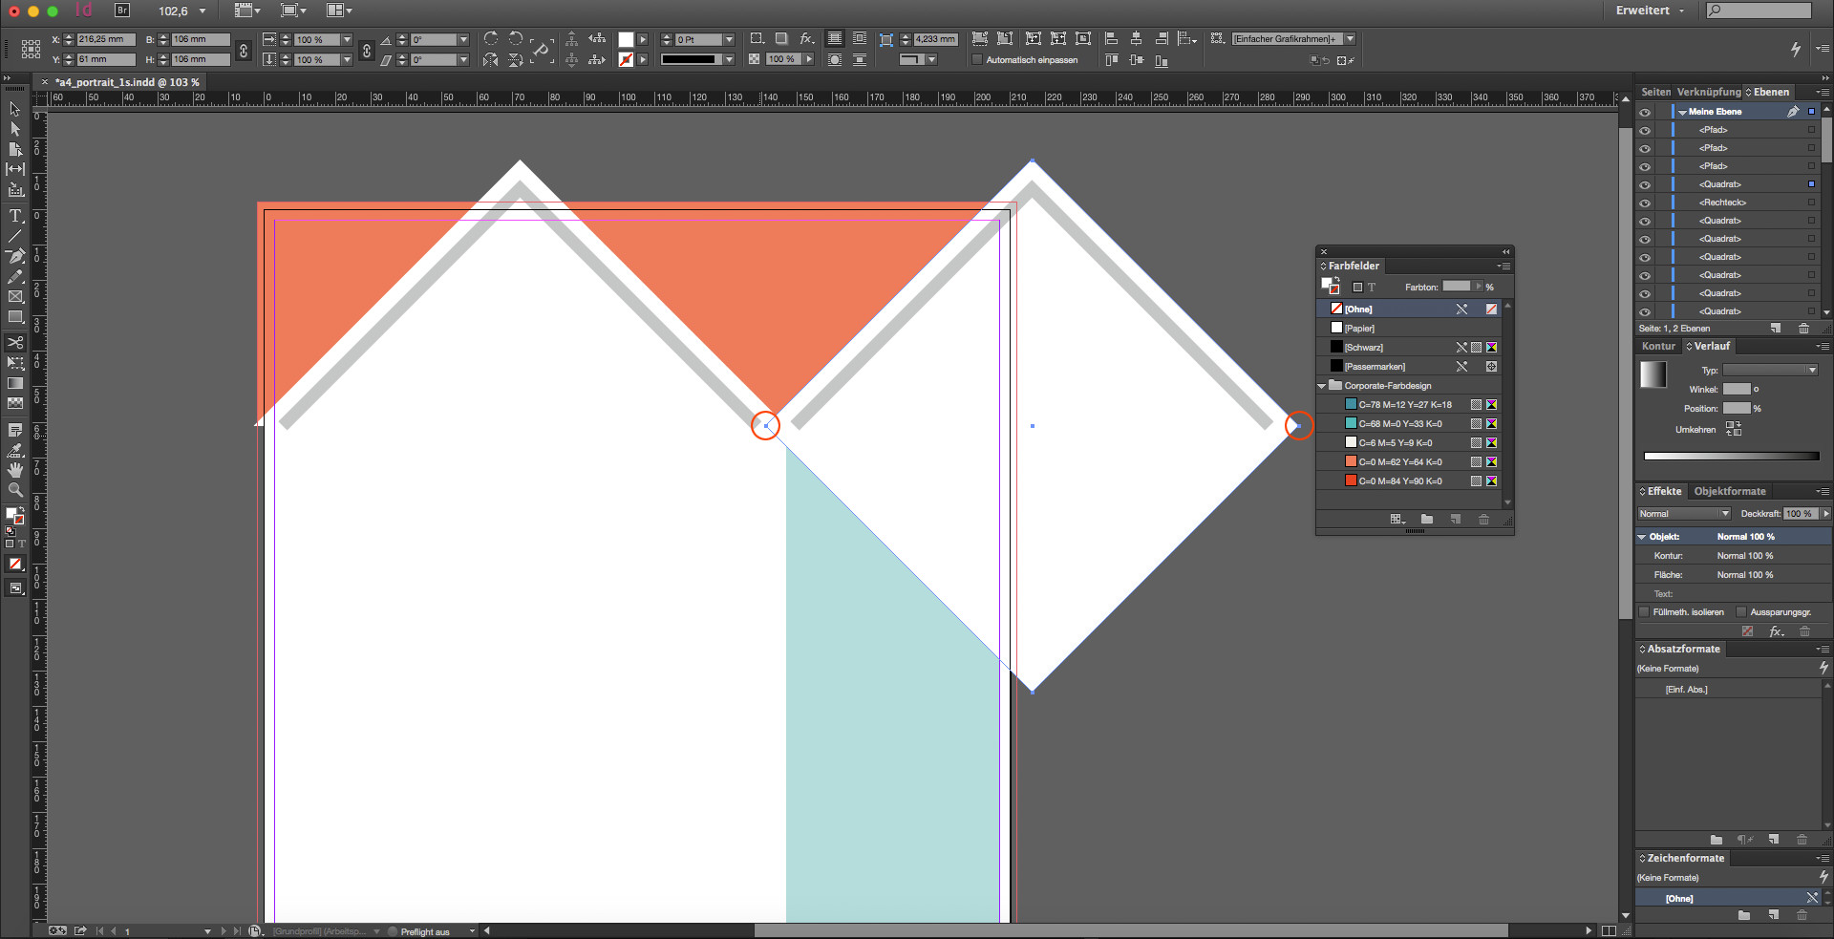Select the Pen tool in toolbox
Screen dimensions: 1834x939
[15, 256]
